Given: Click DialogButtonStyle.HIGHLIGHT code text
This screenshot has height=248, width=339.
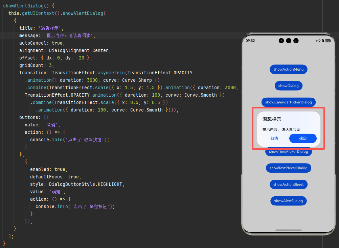Looking at the screenshot, I should [x=86, y=184].
